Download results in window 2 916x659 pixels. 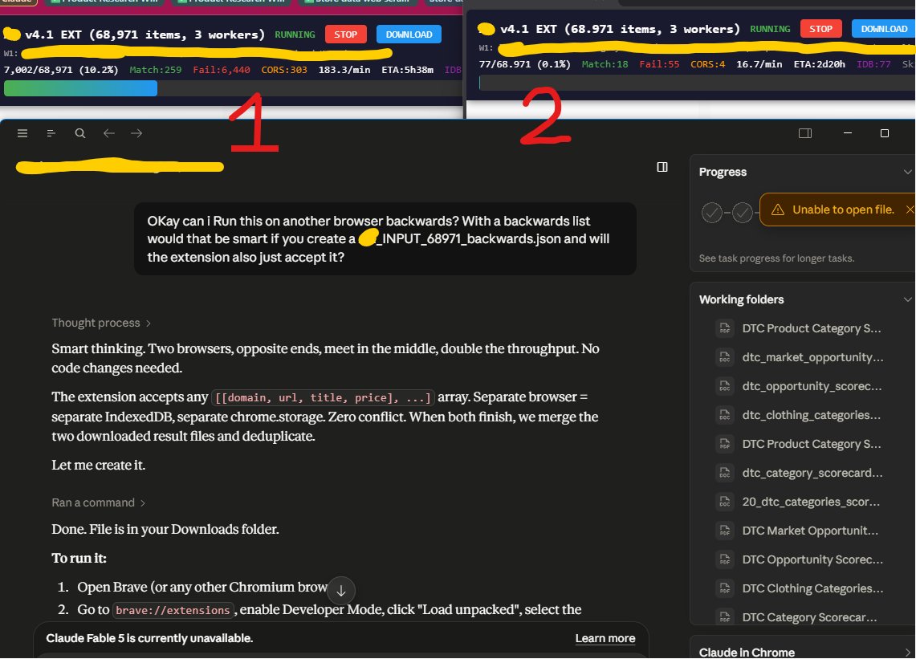click(x=884, y=29)
